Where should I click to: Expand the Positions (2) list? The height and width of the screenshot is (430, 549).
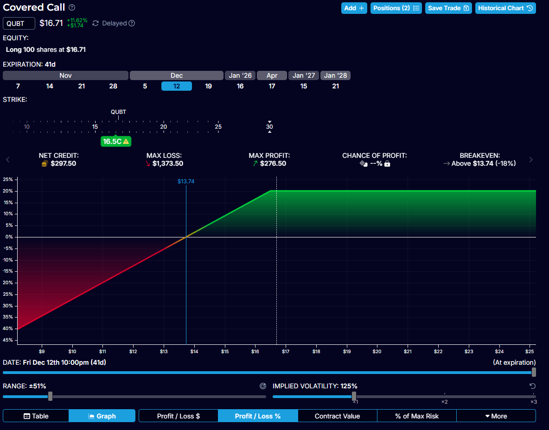(396, 8)
